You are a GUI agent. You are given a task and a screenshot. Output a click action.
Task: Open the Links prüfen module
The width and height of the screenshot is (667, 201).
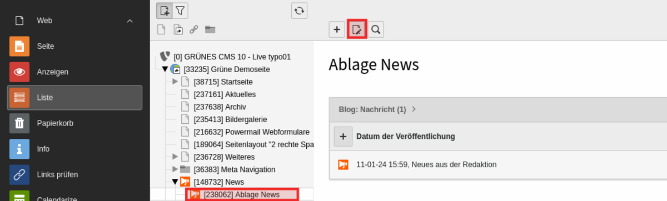(x=74, y=174)
